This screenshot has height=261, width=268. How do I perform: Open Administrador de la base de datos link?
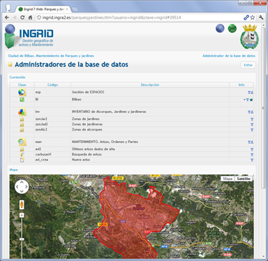(229, 56)
